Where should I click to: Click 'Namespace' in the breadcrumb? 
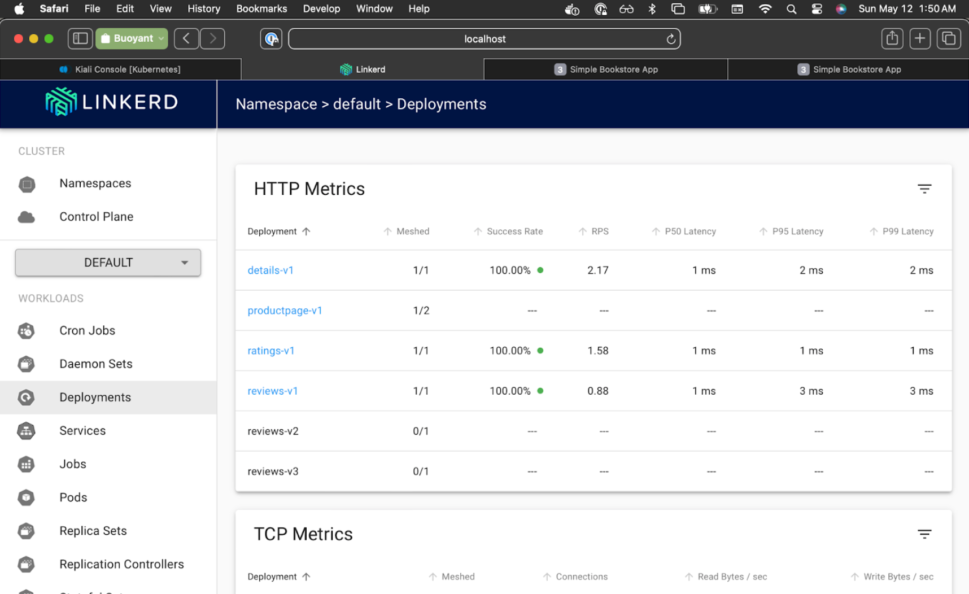click(x=276, y=104)
